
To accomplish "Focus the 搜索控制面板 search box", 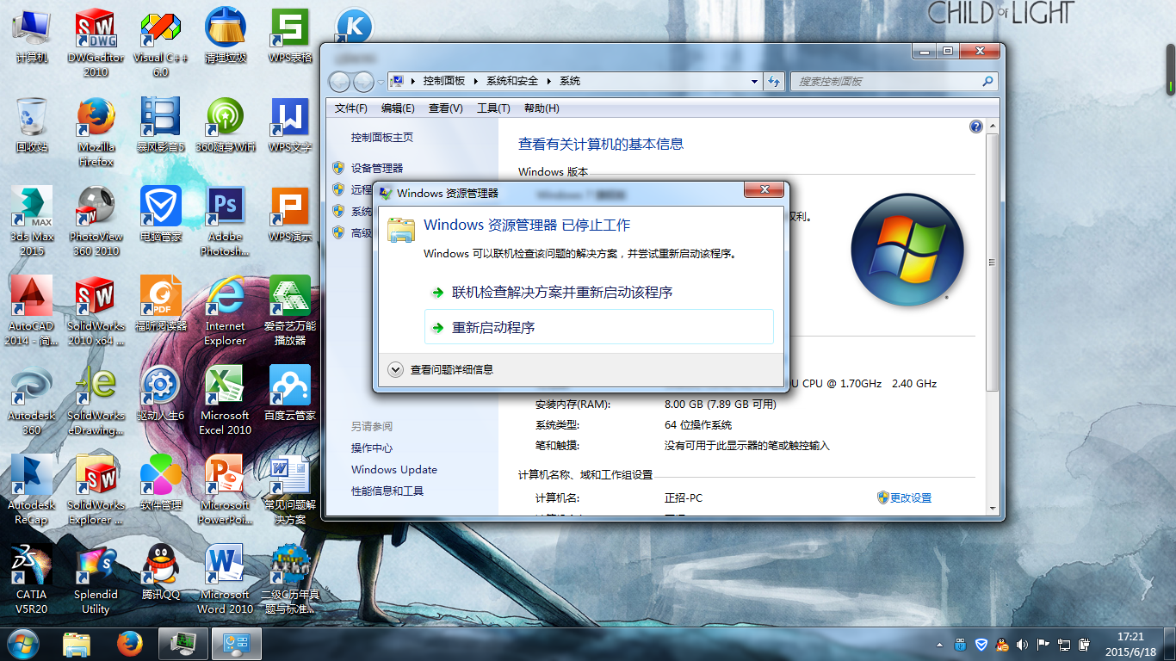I will tap(894, 82).
